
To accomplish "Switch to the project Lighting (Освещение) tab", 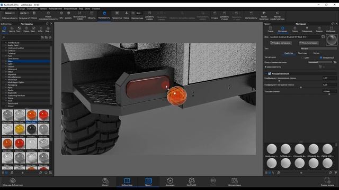I will [307, 30].
